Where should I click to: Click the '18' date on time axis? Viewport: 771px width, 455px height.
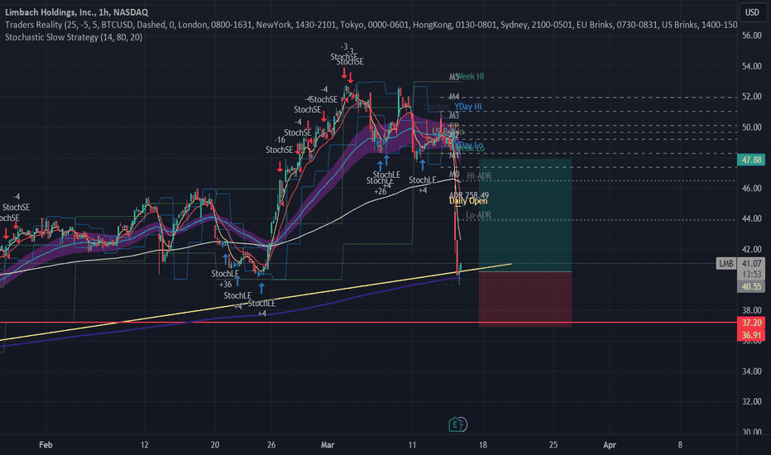point(482,445)
